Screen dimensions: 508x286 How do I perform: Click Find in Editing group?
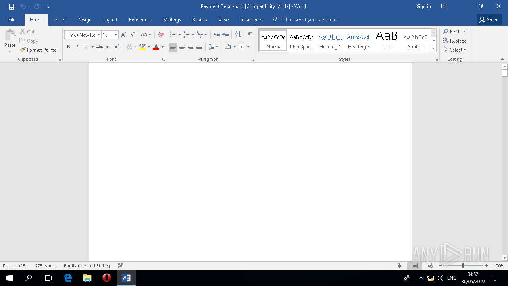451,32
